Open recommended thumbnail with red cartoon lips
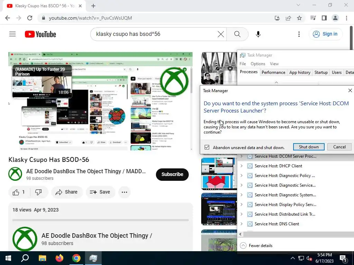Image resolution: width=354 pixels, height=265 pixels. [x=219, y=174]
